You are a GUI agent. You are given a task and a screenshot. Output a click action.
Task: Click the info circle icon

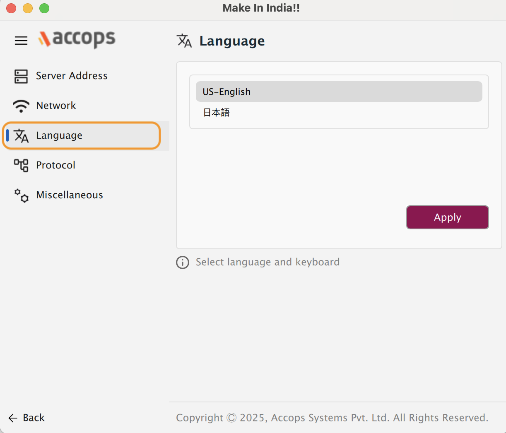click(x=183, y=262)
